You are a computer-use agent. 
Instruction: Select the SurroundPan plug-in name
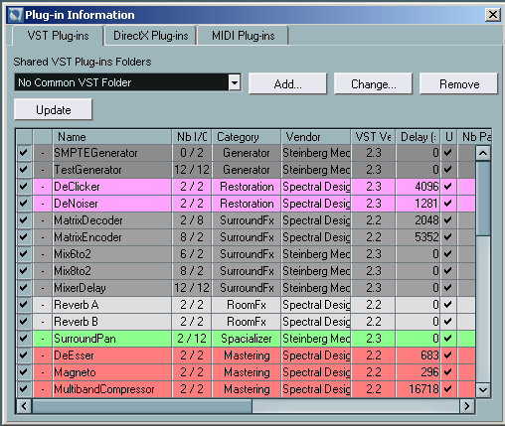click(84, 339)
